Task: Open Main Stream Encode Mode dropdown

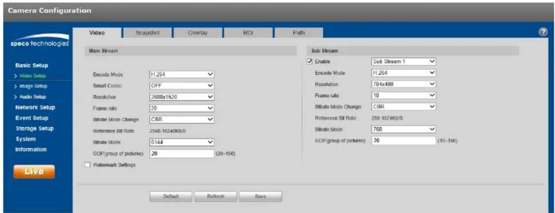Action: (182, 74)
